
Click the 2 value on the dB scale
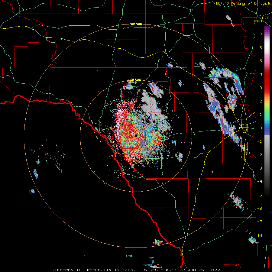tap(261, 101)
